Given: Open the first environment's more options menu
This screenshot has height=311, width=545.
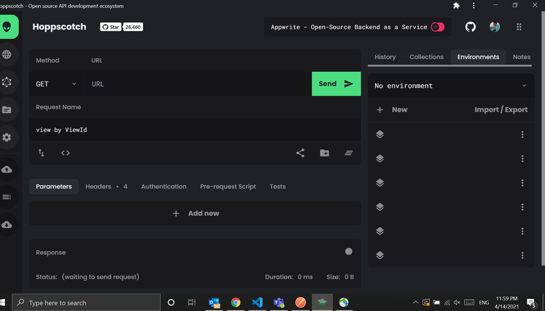Looking at the screenshot, I should point(522,134).
